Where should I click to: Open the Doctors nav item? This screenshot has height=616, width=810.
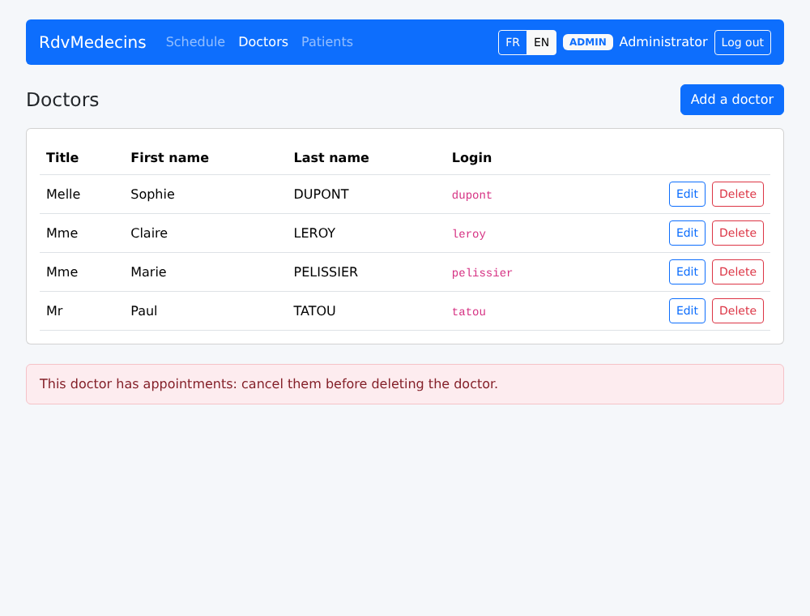click(263, 42)
